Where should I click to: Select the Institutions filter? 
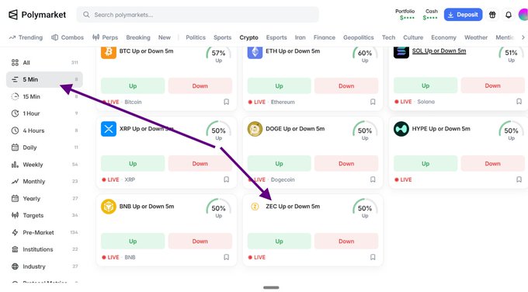pos(44,249)
